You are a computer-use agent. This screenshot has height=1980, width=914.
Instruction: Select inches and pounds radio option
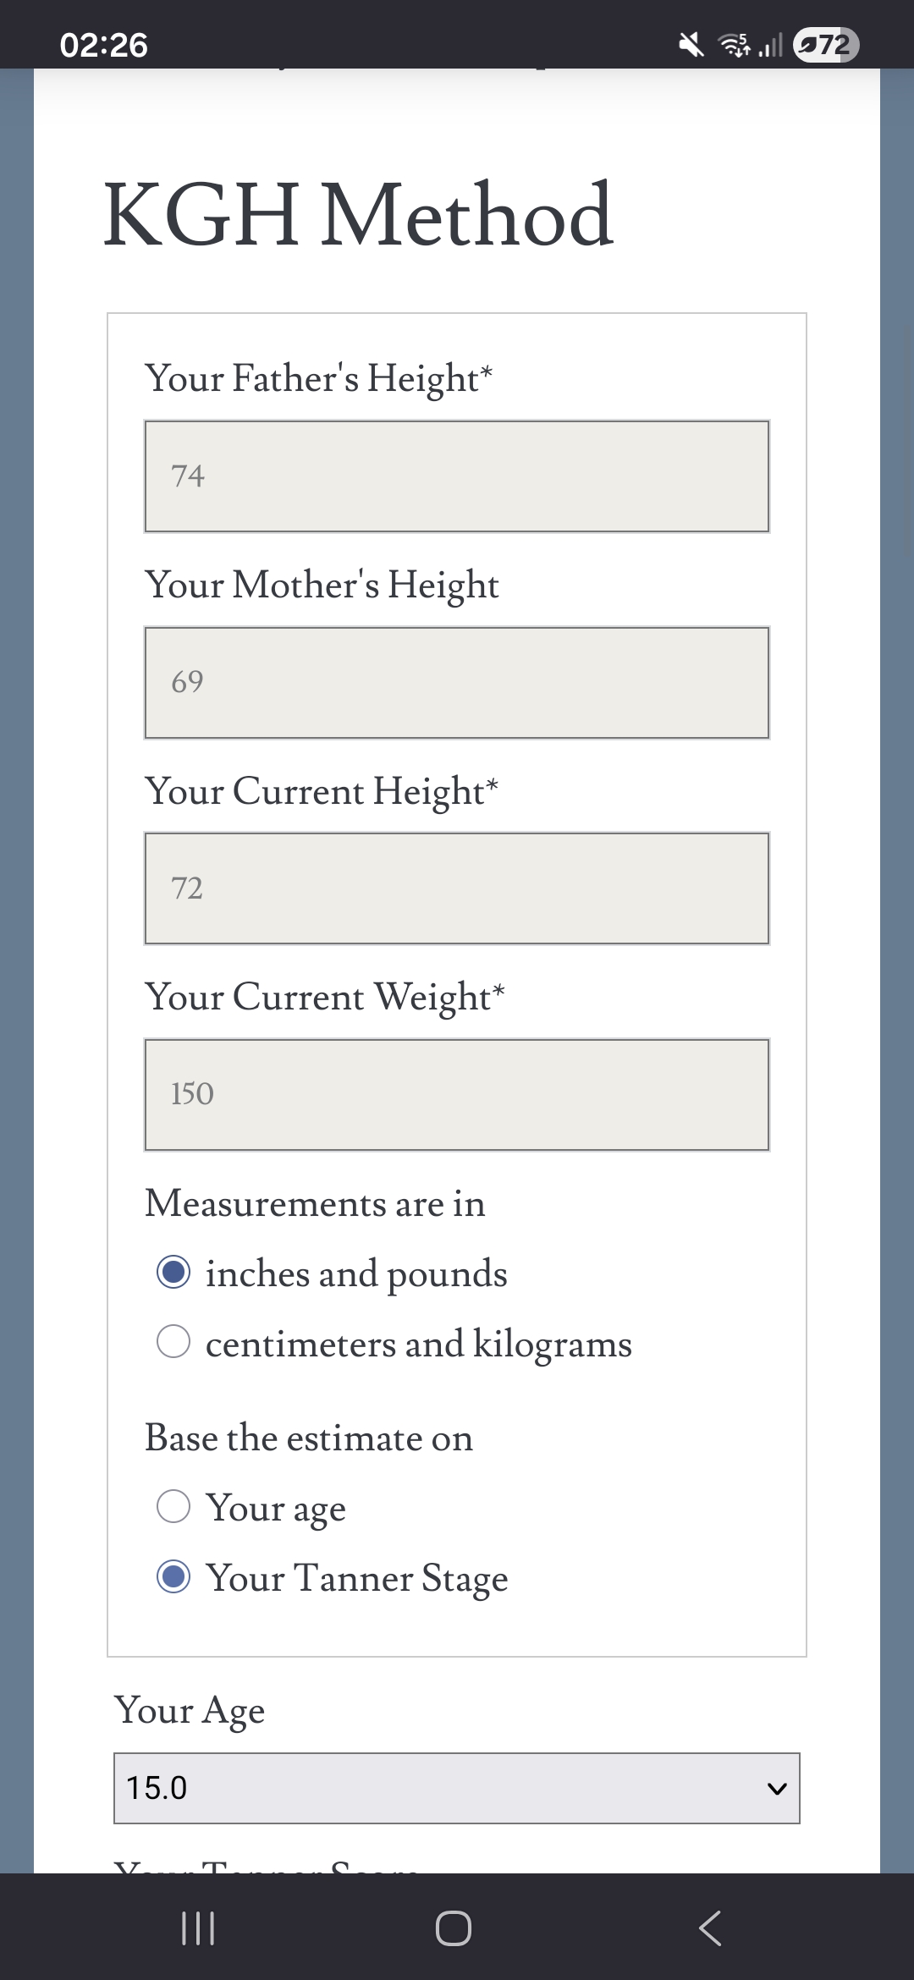pos(173,1272)
